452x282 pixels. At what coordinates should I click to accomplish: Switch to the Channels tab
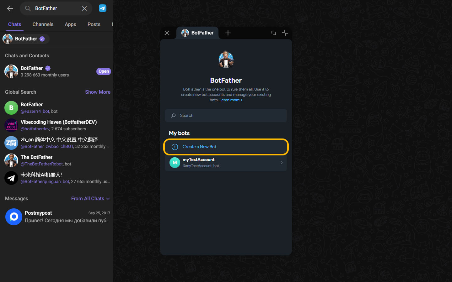[43, 24]
